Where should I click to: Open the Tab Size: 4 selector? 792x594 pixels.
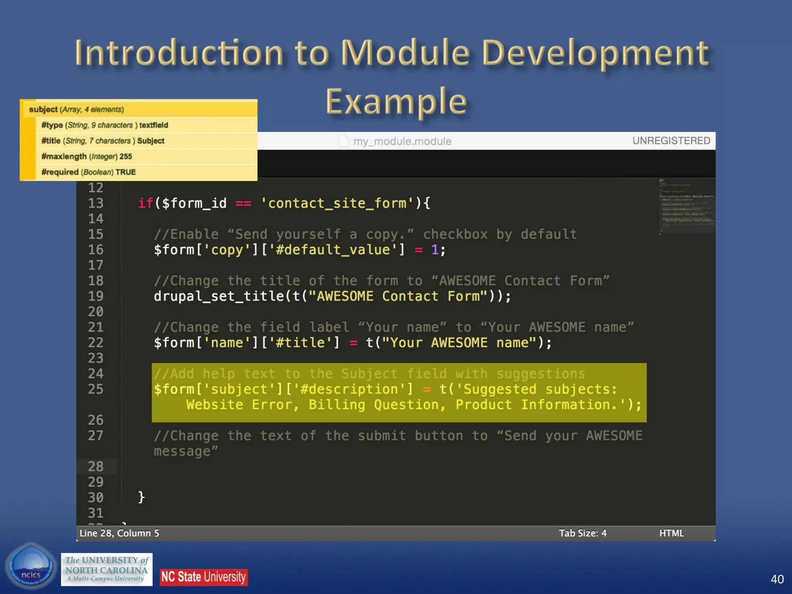click(582, 533)
